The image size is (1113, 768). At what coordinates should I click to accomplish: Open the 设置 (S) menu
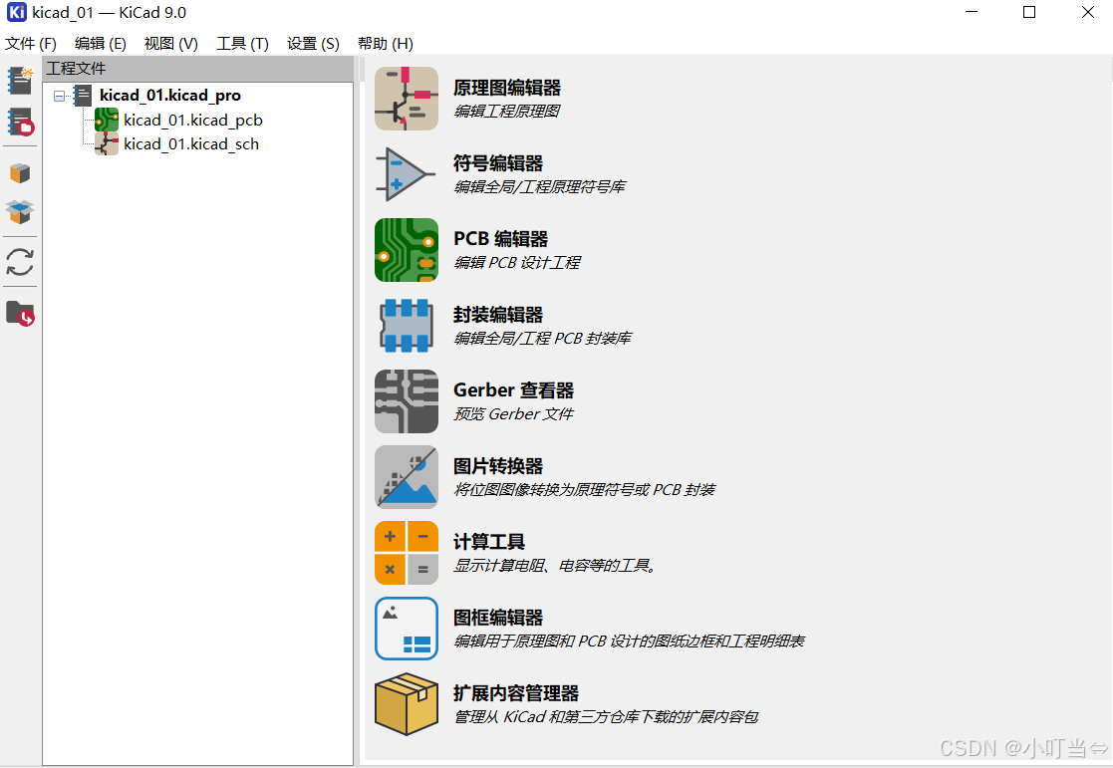coord(313,44)
